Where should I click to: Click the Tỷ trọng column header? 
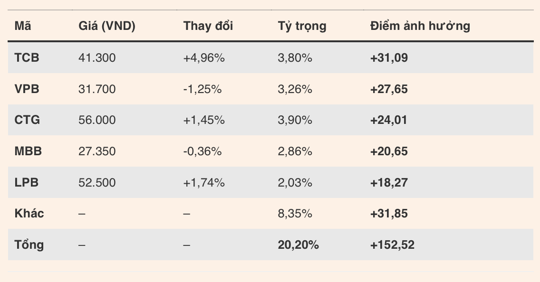(x=302, y=26)
